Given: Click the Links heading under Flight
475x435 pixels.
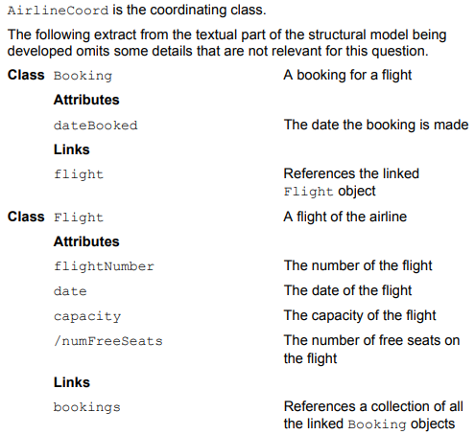Looking at the screenshot, I should (72, 382).
